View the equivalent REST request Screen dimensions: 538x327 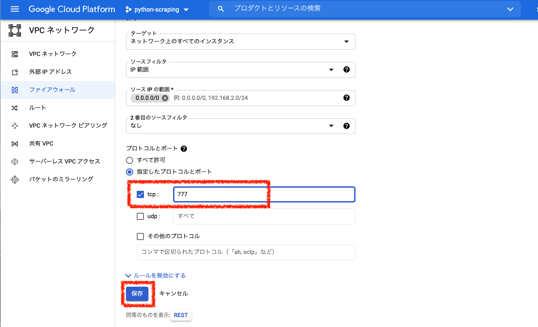181,315
